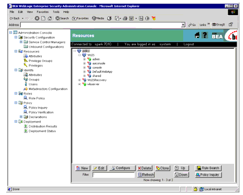Screen dimensions: 243x195
Task: Move resource with the Up button
Action: tap(181, 168)
